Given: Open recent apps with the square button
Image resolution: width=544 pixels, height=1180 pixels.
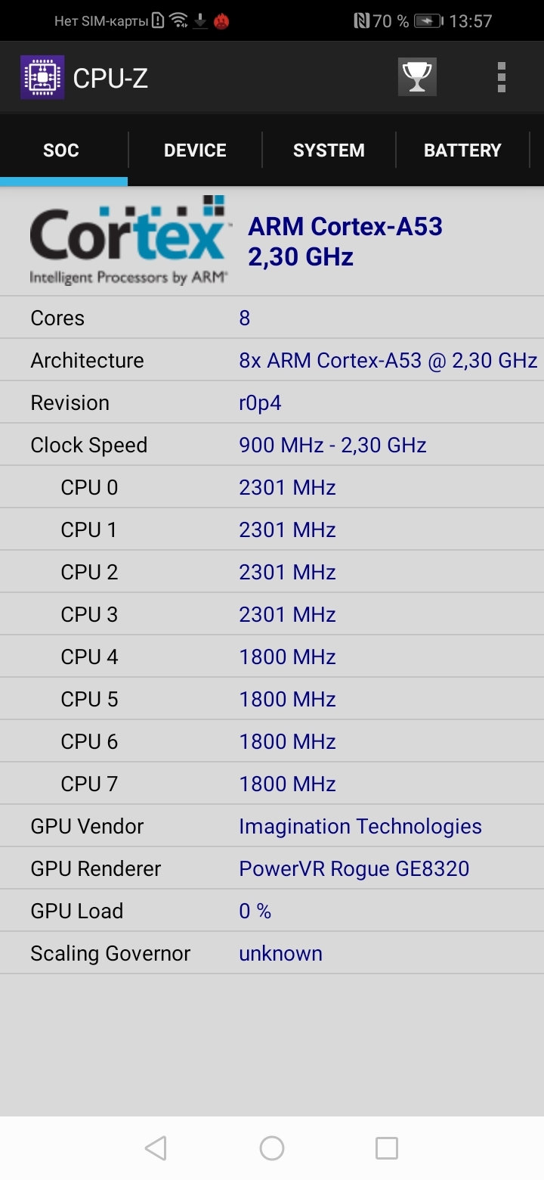Looking at the screenshot, I should tap(386, 1147).
